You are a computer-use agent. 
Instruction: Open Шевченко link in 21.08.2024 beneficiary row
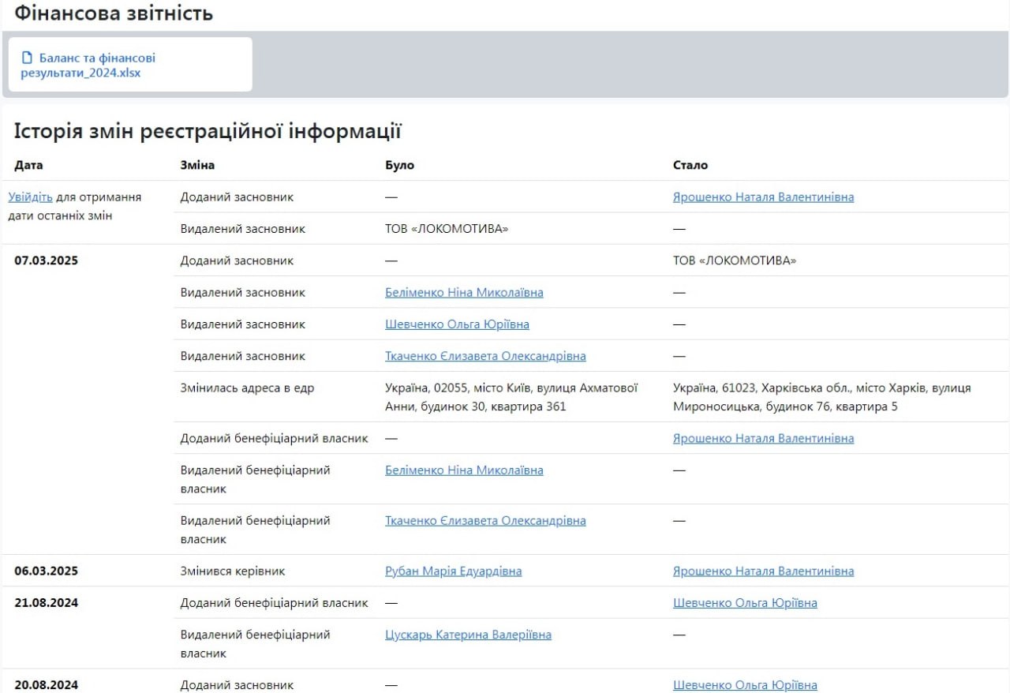point(744,603)
